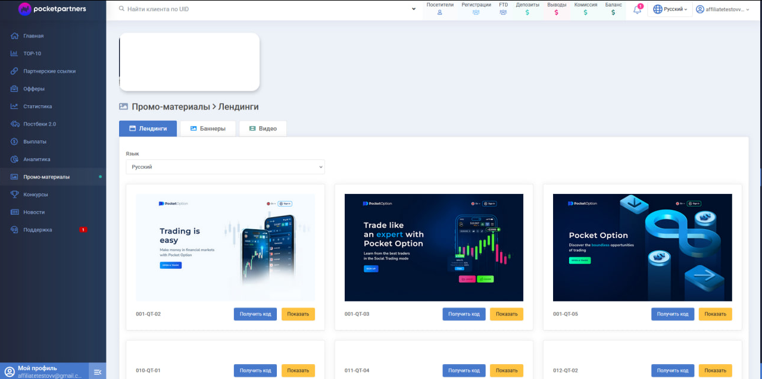This screenshot has height=379, width=762.
Task: Open the Pocket Option boundless opportunities thumbnail
Action: (x=642, y=248)
